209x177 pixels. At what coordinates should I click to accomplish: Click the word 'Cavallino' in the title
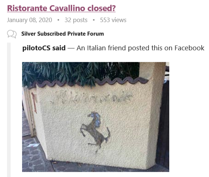click(x=67, y=8)
